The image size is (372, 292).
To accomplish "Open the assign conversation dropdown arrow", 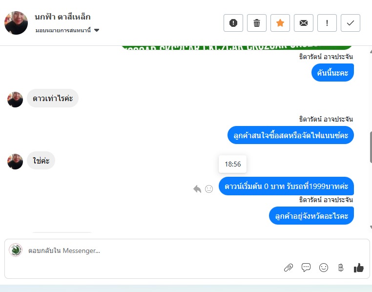I will coord(97,30).
